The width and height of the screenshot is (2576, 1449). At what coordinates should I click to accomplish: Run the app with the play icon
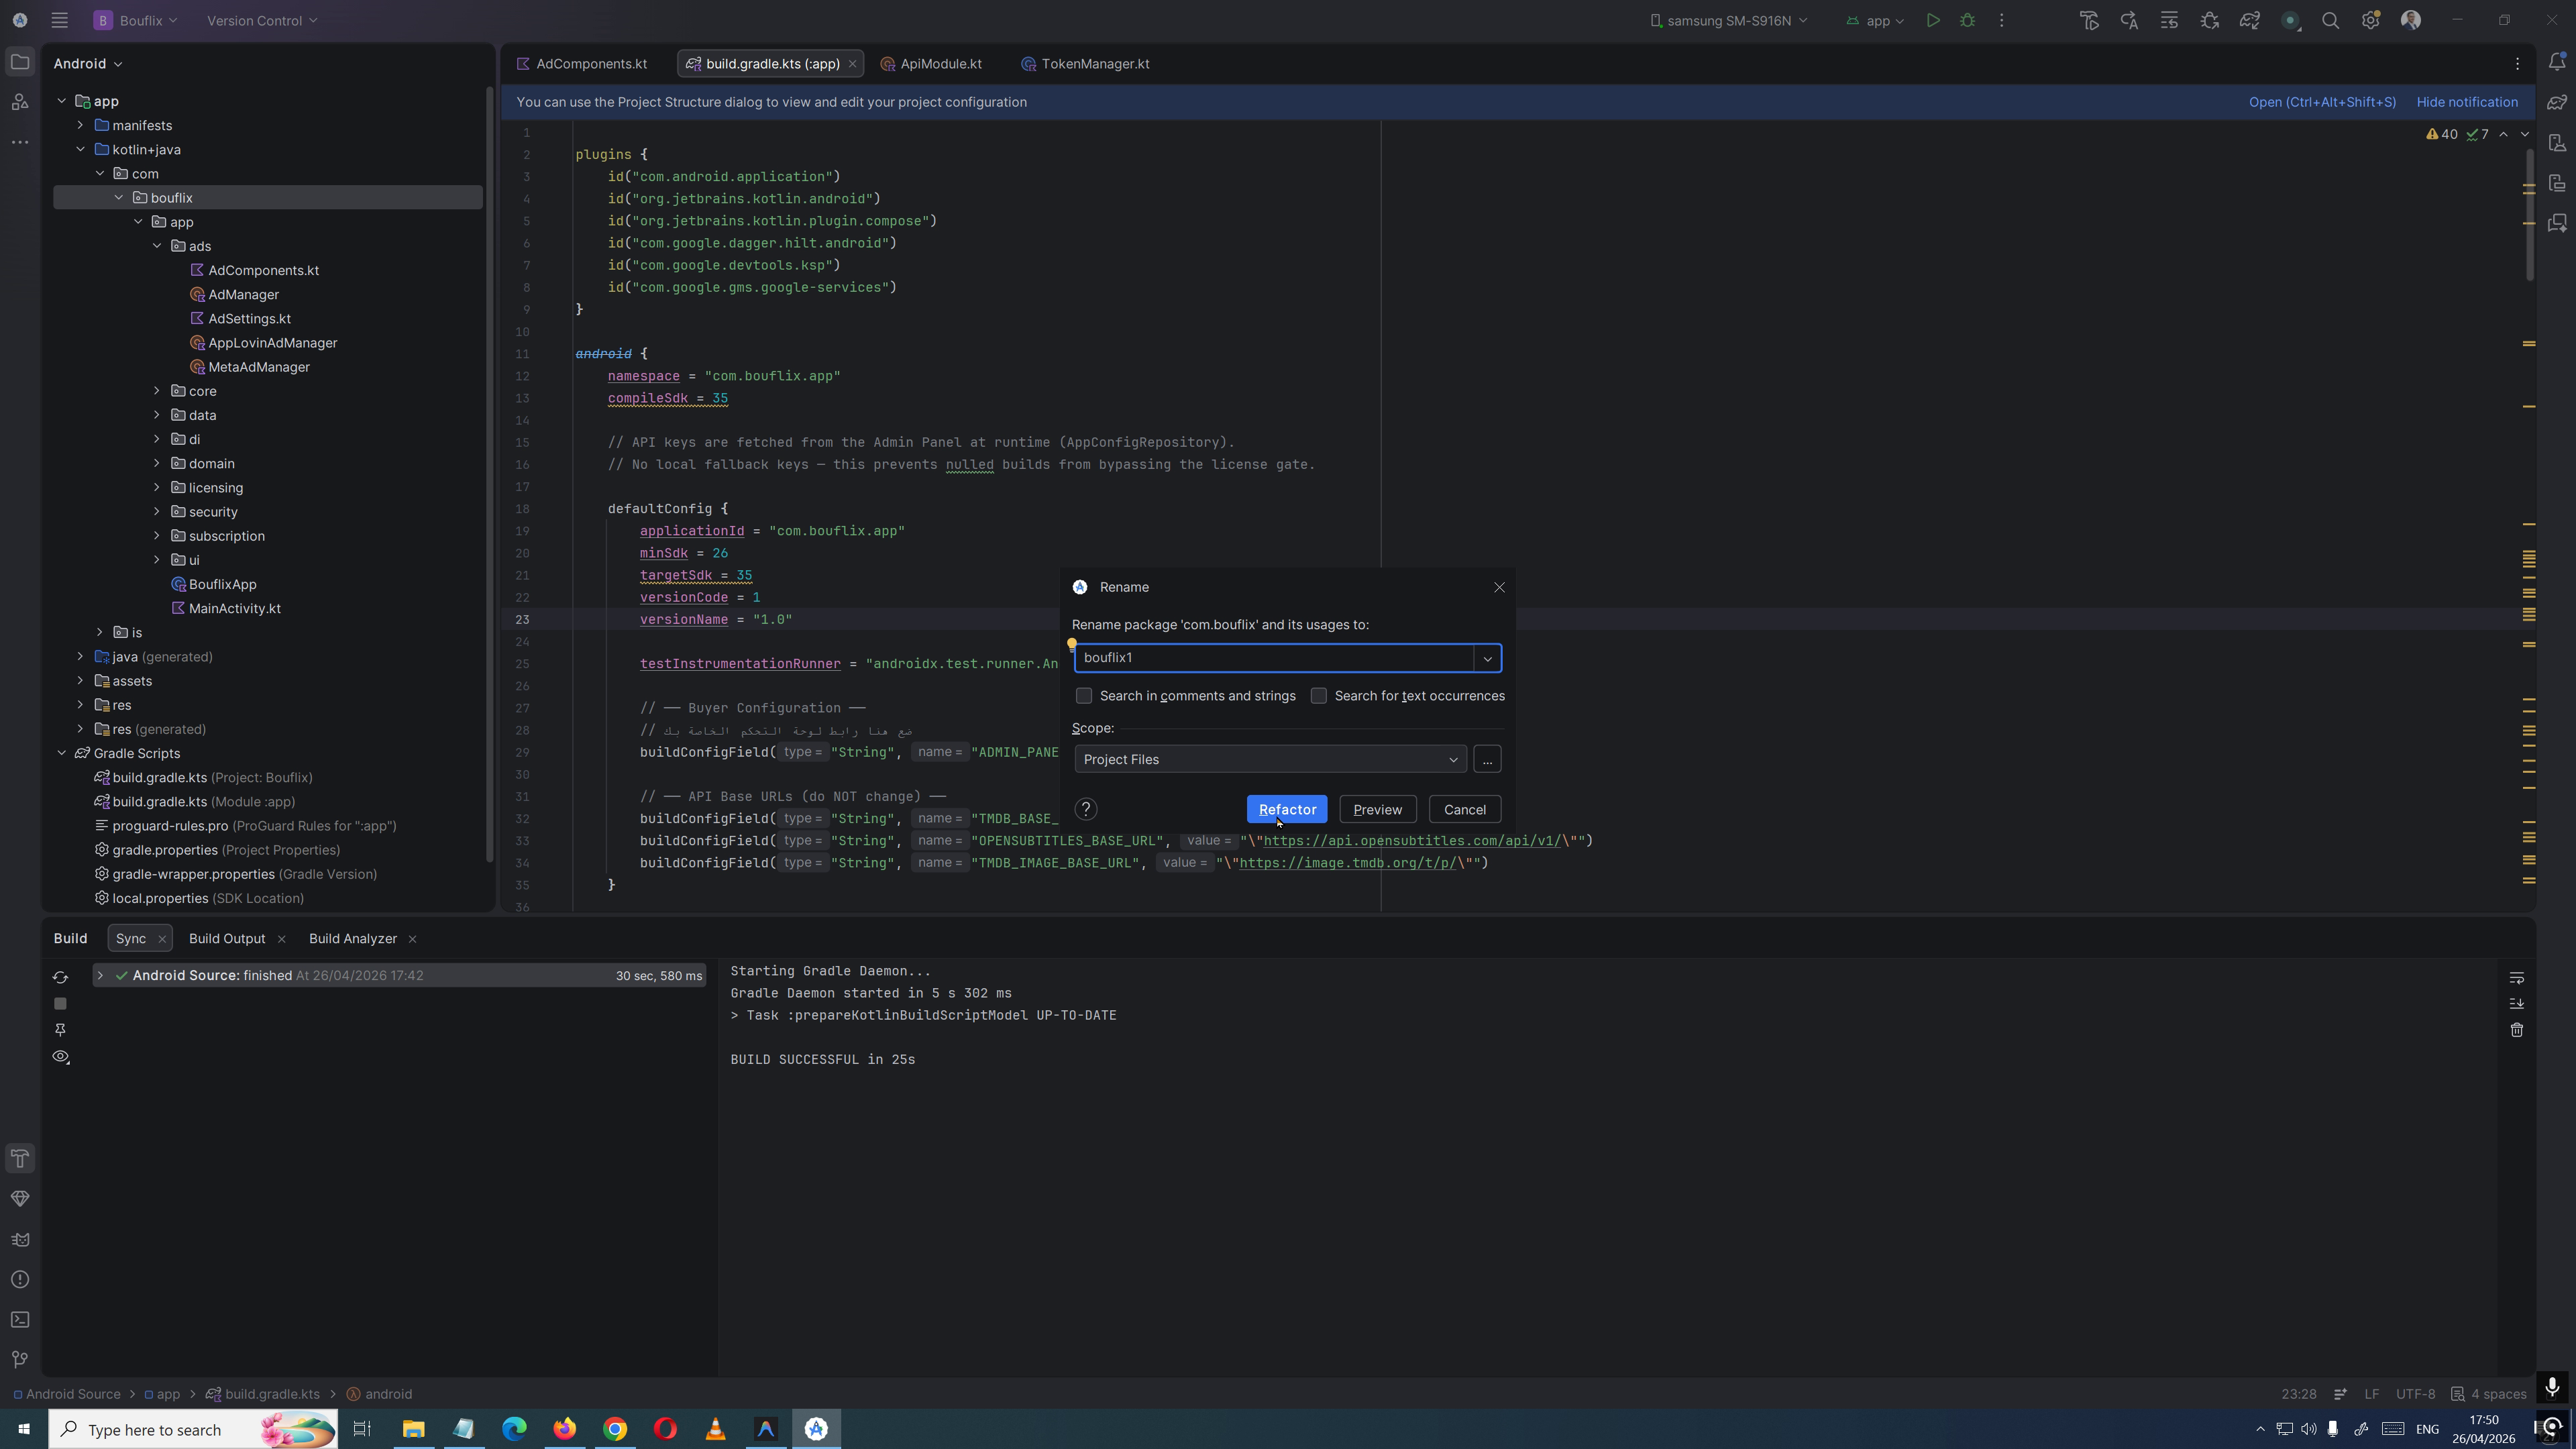click(1932, 20)
